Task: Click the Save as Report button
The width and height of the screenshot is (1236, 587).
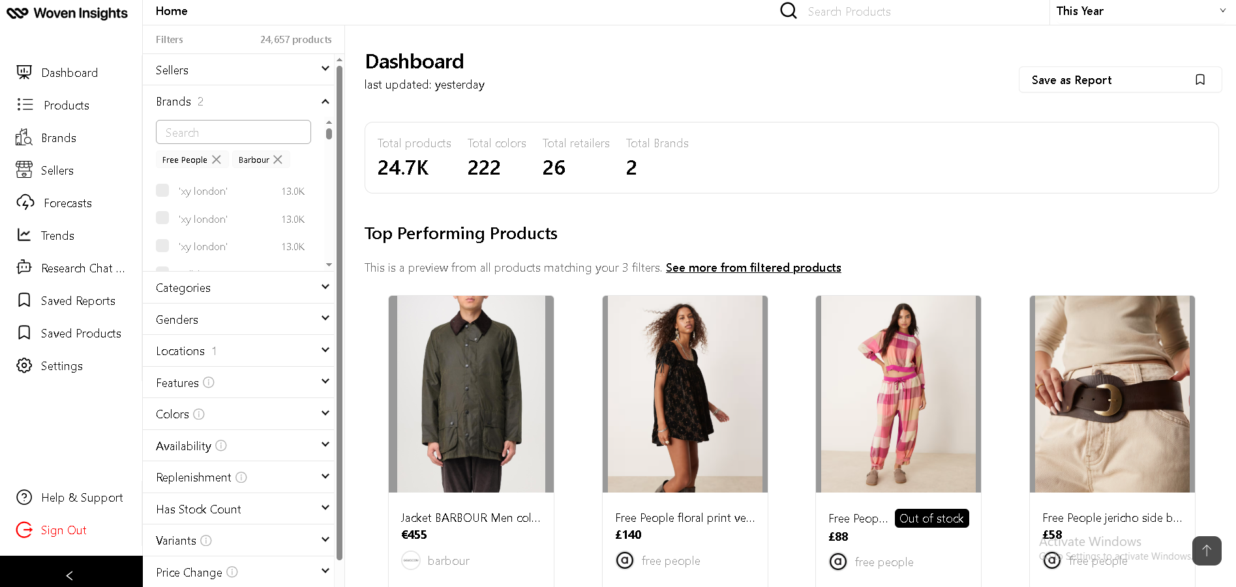Action: [1119, 79]
